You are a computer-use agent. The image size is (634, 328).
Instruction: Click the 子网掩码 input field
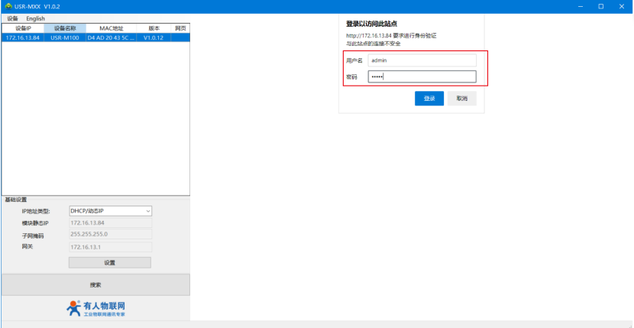[111, 235]
